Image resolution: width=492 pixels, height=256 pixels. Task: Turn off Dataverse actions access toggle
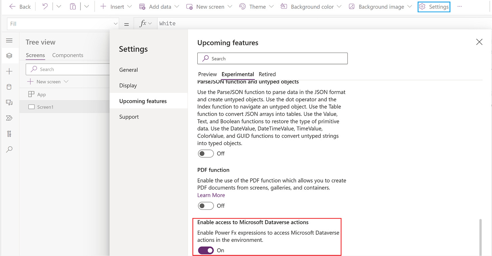(206, 250)
